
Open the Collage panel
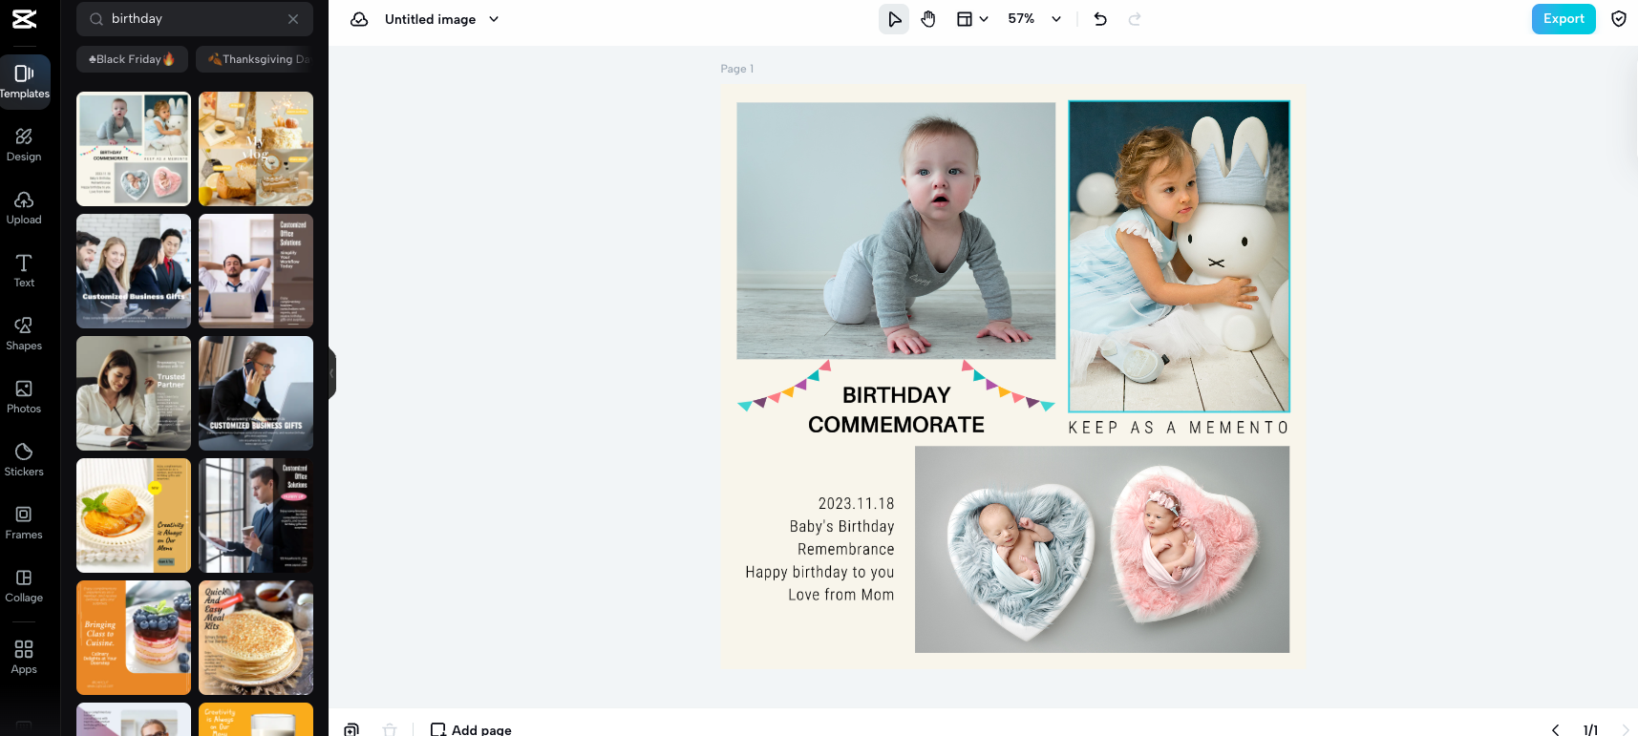(24, 585)
